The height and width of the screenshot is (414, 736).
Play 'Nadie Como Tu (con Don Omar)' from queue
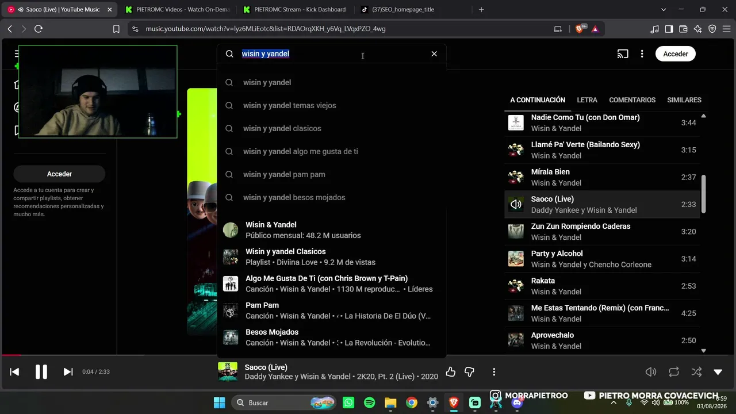click(x=602, y=122)
